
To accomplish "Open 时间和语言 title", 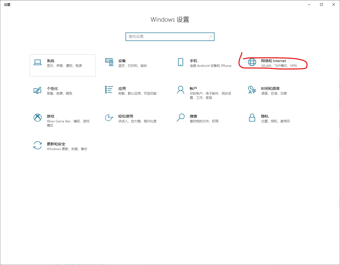I will click(x=271, y=89).
